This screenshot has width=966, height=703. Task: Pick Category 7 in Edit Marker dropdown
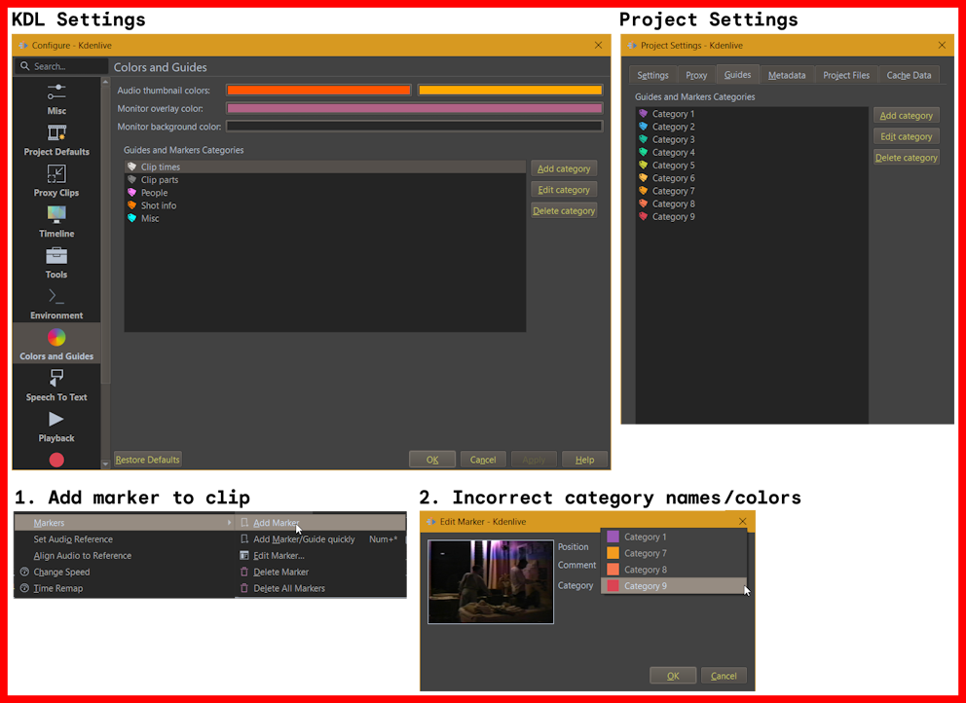tap(674, 553)
